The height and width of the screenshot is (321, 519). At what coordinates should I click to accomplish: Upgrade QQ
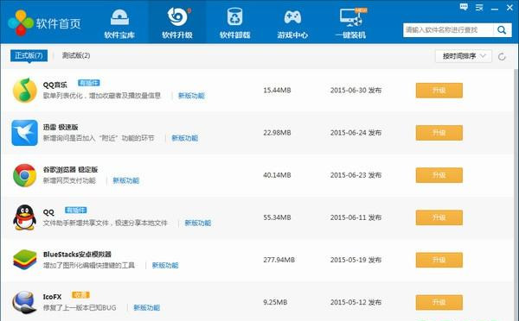coord(439,217)
